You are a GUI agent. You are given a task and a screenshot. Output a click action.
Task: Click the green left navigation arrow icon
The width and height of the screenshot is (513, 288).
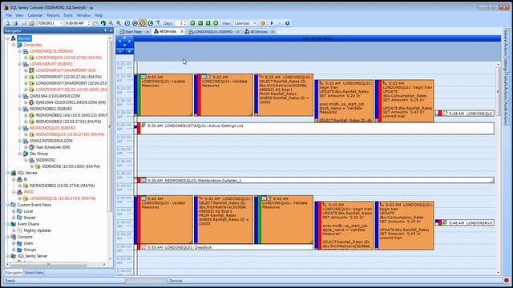coord(192,23)
